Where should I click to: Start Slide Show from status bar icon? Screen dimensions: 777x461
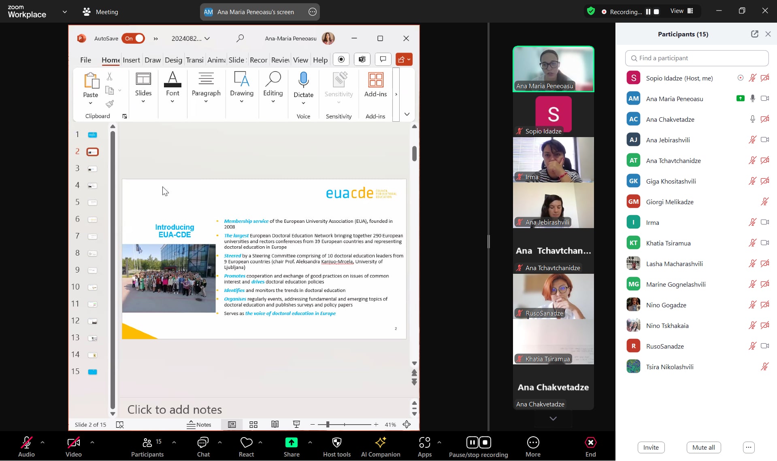pyautogui.click(x=296, y=424)
